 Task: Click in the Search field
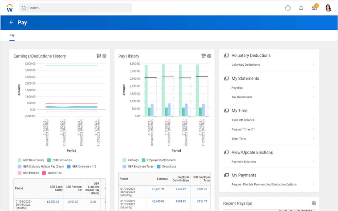click(75, 8)
